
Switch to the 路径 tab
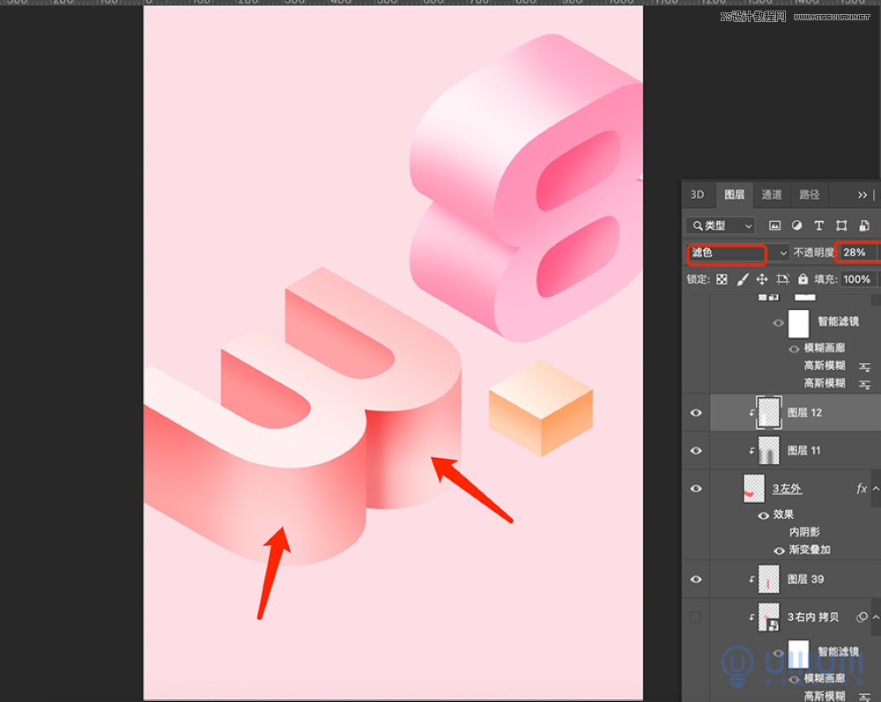809,195
